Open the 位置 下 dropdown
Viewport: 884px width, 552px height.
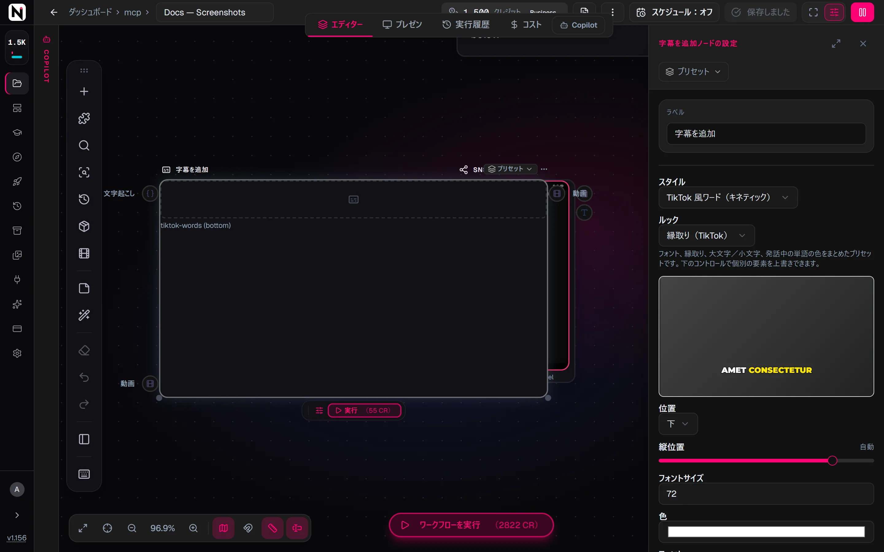[x=678, y=424]
